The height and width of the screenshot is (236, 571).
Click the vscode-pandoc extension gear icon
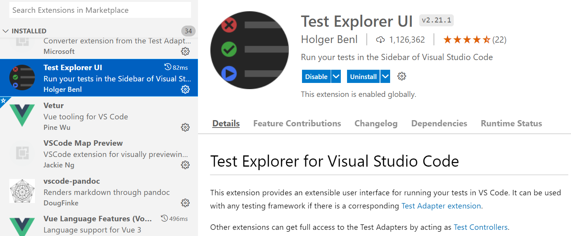pos(186,203)
